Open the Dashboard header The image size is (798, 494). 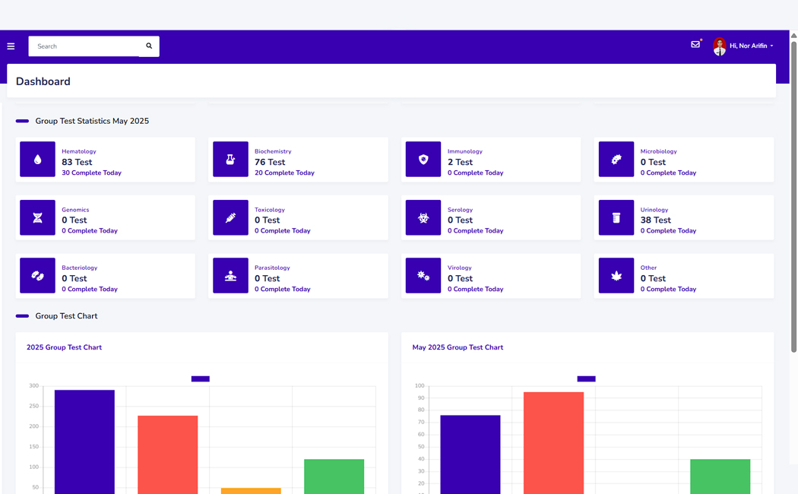pyautogui.click(x=43, y=81)
